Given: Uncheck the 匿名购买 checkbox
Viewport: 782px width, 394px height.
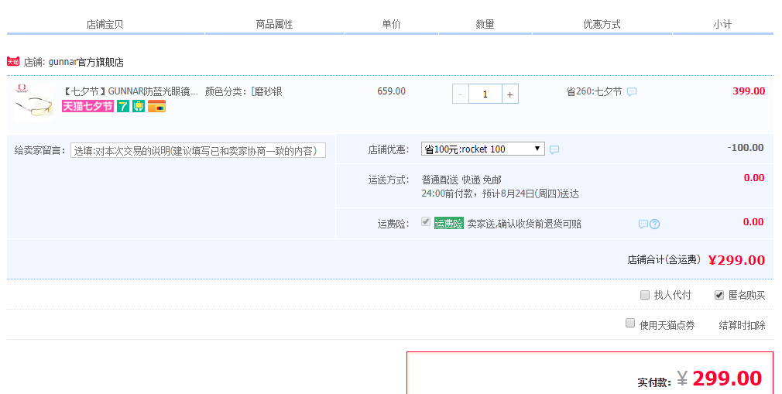Looking at the screenshot, I should click(719, 295).
